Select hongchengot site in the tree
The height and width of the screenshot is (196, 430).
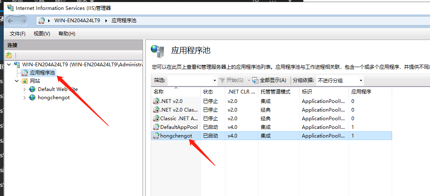pos(54,97)
